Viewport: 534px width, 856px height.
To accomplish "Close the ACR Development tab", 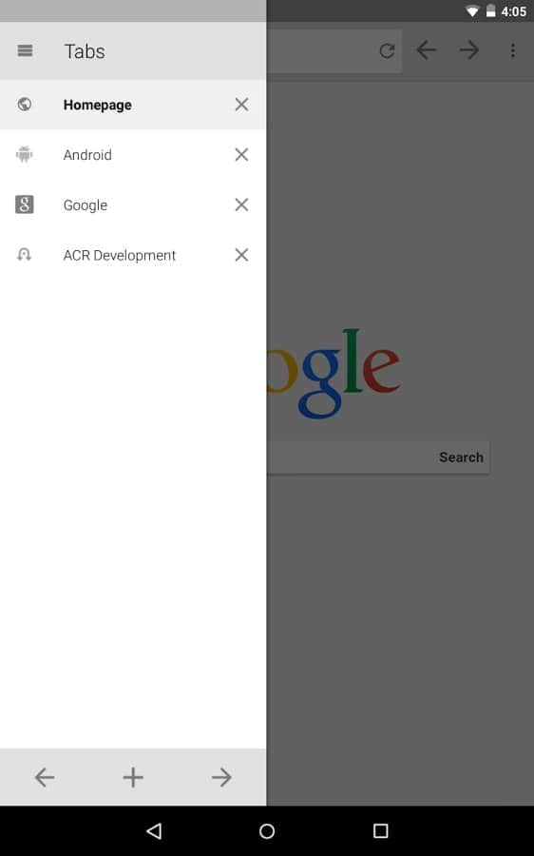I will click(x=241, y=255).
